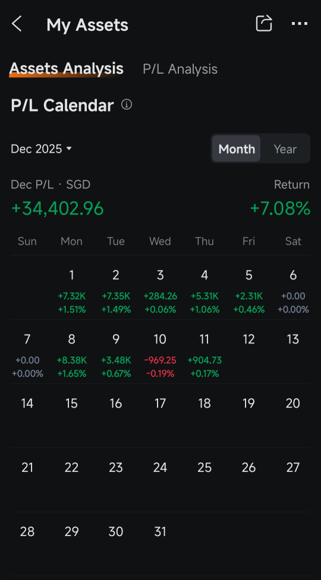Image resolution: width=321 pixels, height=580 pixels.
Task: Select the Month view toggle
Action: tap(237, 149)
